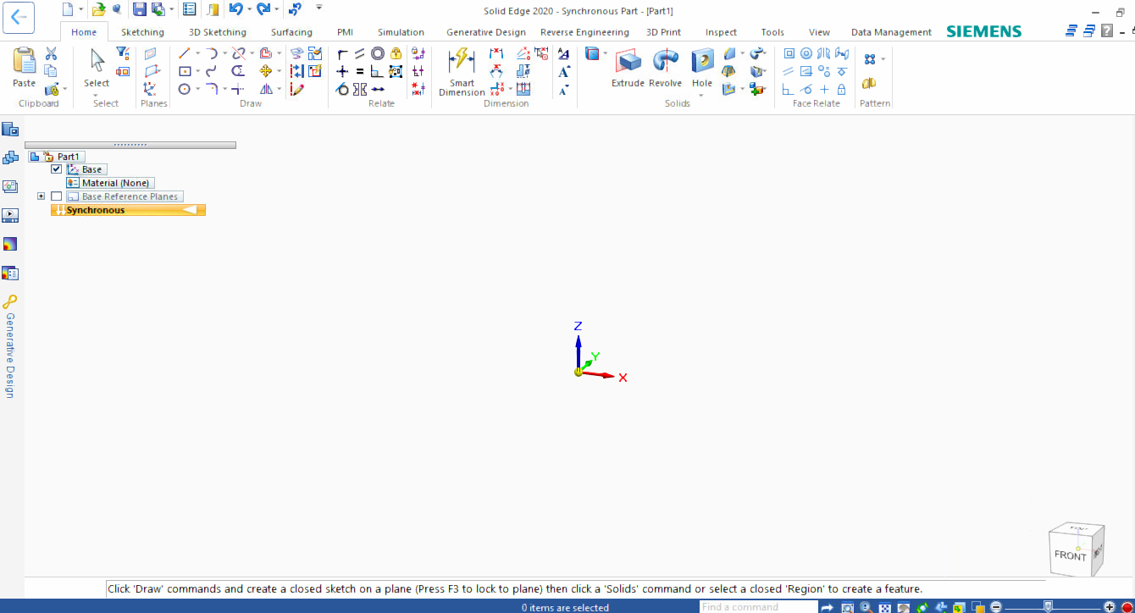Image resolution: width=1135 pixels, height=613 pixels.
Task: Click the Undo arrow icon
Action: coord(236,9)
